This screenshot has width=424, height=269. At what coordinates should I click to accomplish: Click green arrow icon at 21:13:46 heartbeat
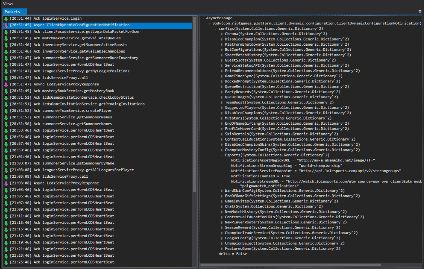click(x=6, y=223)
